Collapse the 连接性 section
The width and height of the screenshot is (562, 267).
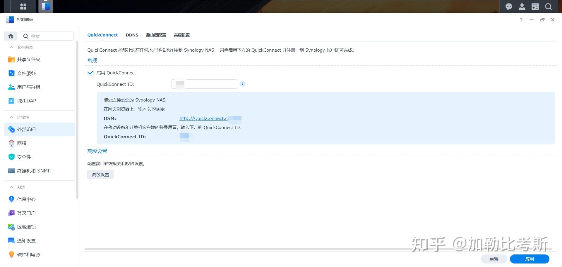11,117
